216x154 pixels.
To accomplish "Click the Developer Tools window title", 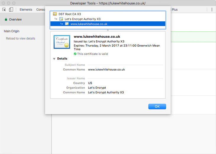I will coord(108,3).
